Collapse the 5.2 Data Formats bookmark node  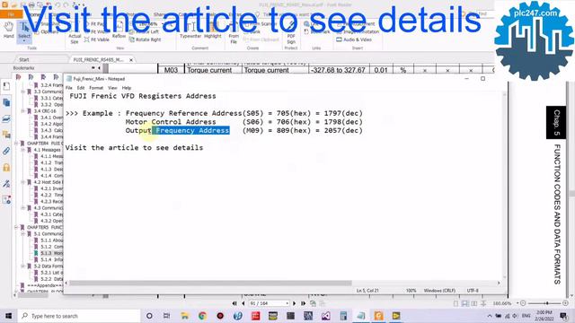(22, 266)
